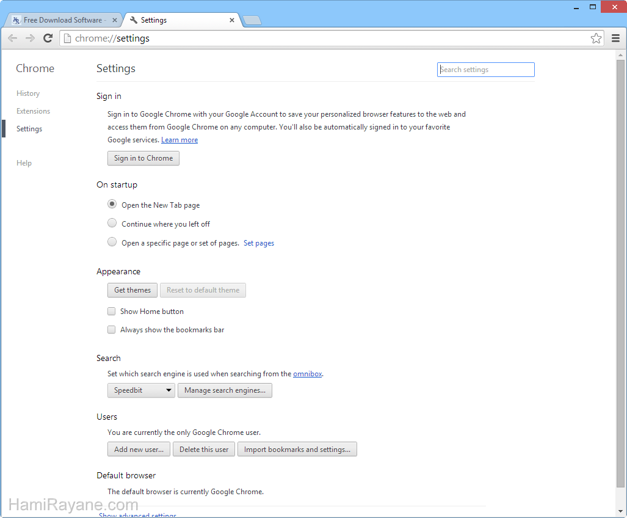Enable Show Home button checkbox

(112, 311)
